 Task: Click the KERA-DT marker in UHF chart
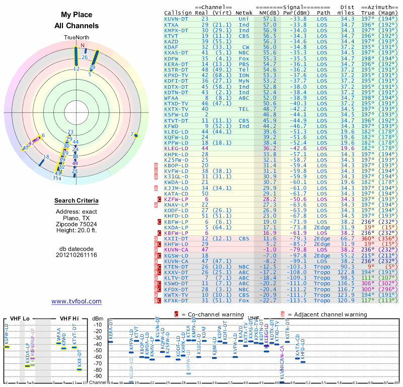(111, 342)
